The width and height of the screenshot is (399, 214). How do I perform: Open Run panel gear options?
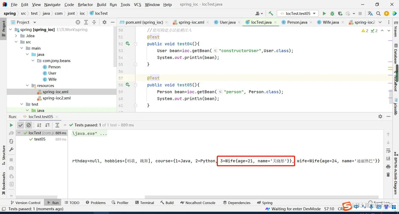380,116
